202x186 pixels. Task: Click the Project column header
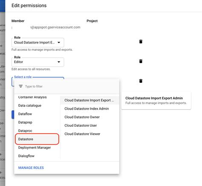click(92, 21)
